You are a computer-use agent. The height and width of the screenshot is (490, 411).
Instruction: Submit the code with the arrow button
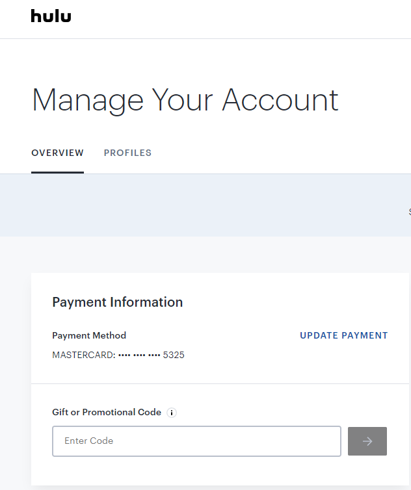pyautogui.click(x=367, y=441)
